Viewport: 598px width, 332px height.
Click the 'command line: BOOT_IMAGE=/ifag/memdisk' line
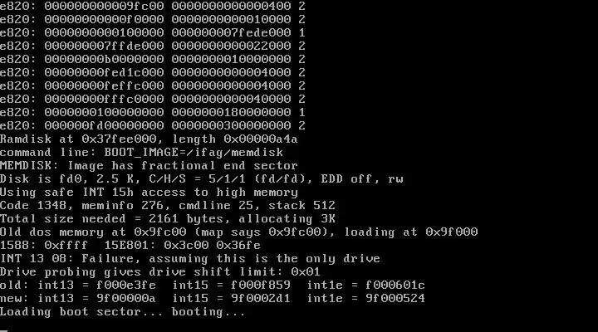[141, 153]
